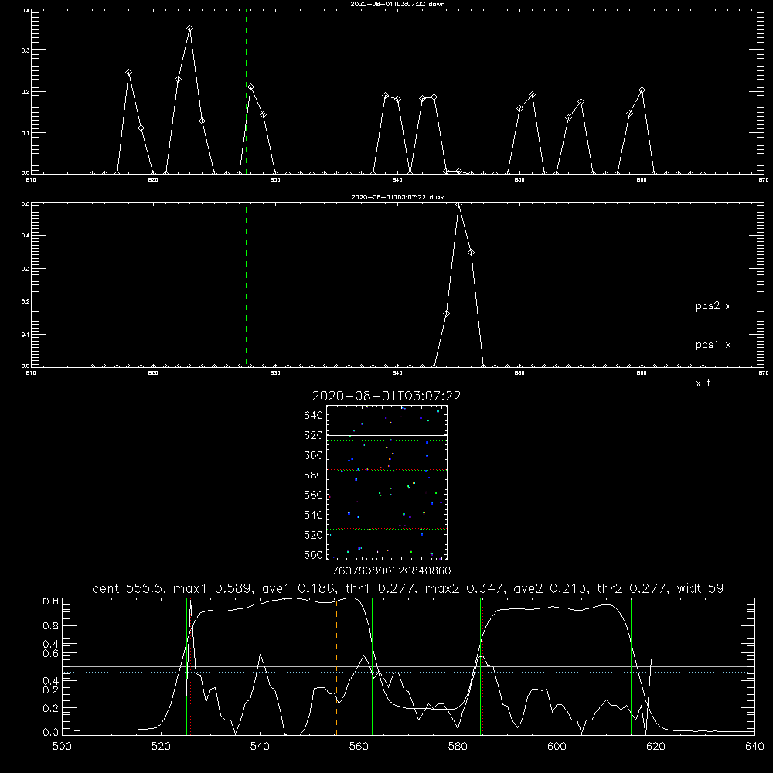
Task: Click the small image y-axis label "560"
Action: [314, 495]
